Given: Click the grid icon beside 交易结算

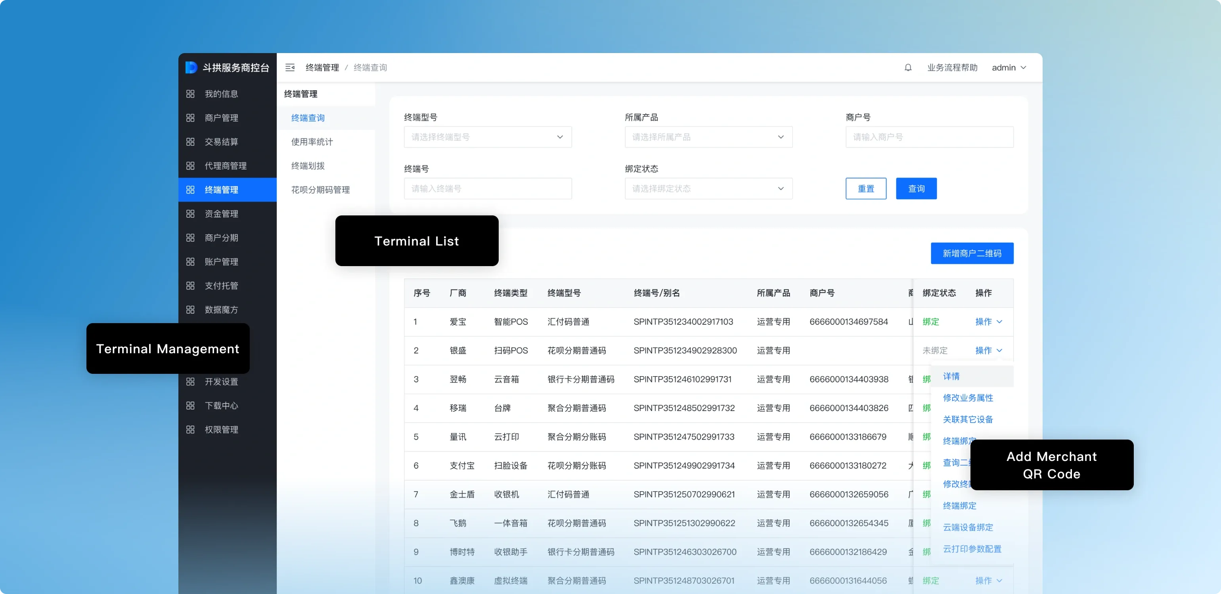Looking at the screenshot, I should (191, 142).
